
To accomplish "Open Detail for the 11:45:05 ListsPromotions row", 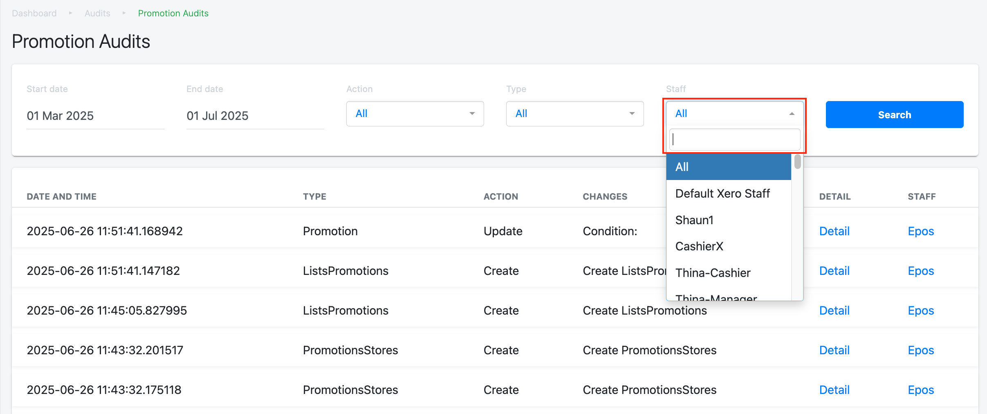I will [834, 310].
